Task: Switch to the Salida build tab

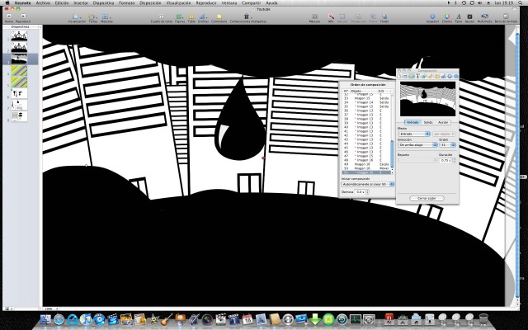Action: point(428,122)
